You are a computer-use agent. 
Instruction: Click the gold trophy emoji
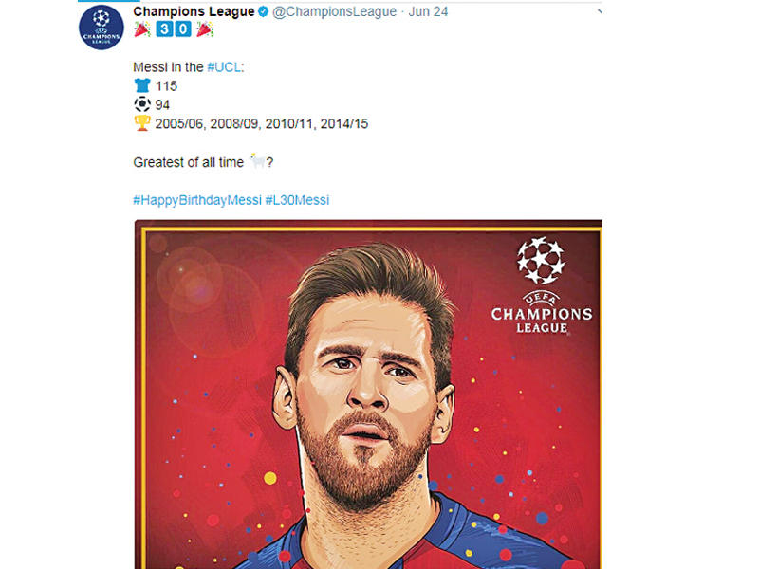pos(141,123)
